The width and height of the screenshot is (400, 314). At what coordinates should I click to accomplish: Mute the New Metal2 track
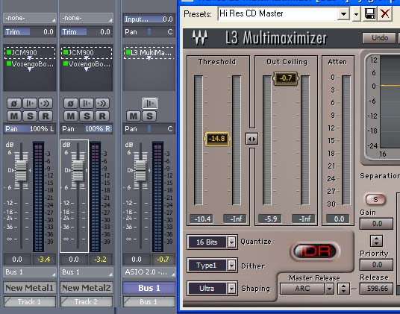tap(71, 116)
